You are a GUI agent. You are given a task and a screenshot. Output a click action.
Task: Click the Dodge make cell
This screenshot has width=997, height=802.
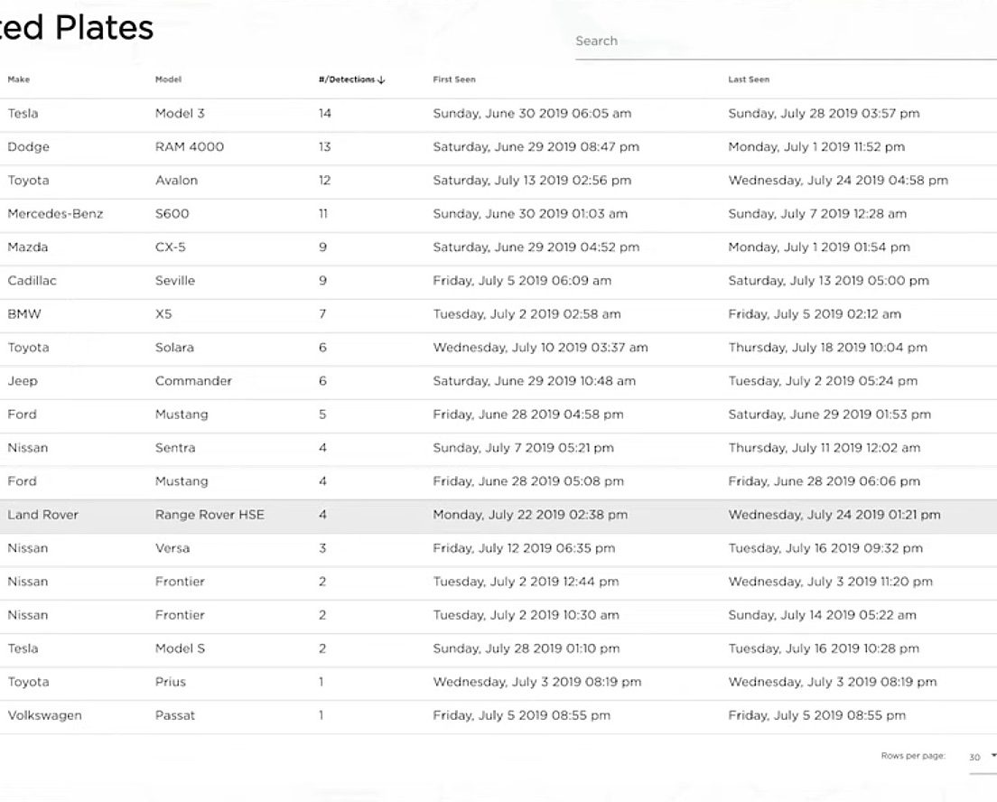tap(28, 147)
